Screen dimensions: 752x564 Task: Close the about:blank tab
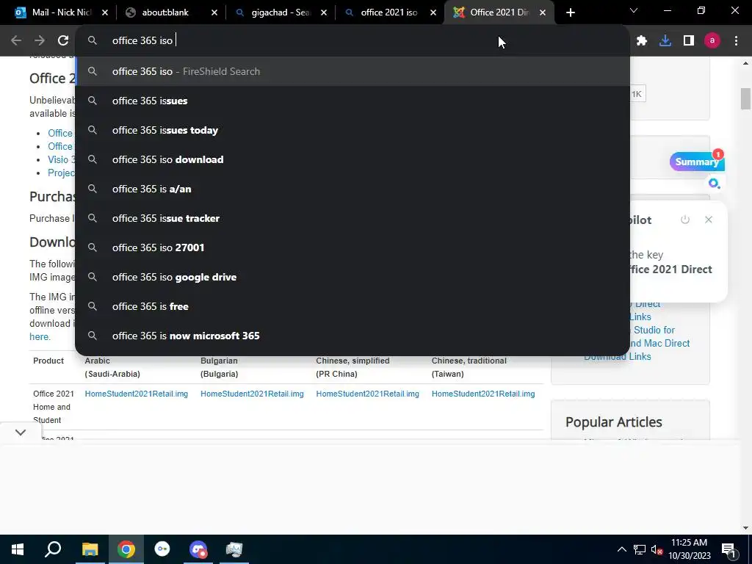[x=214, y=12]
